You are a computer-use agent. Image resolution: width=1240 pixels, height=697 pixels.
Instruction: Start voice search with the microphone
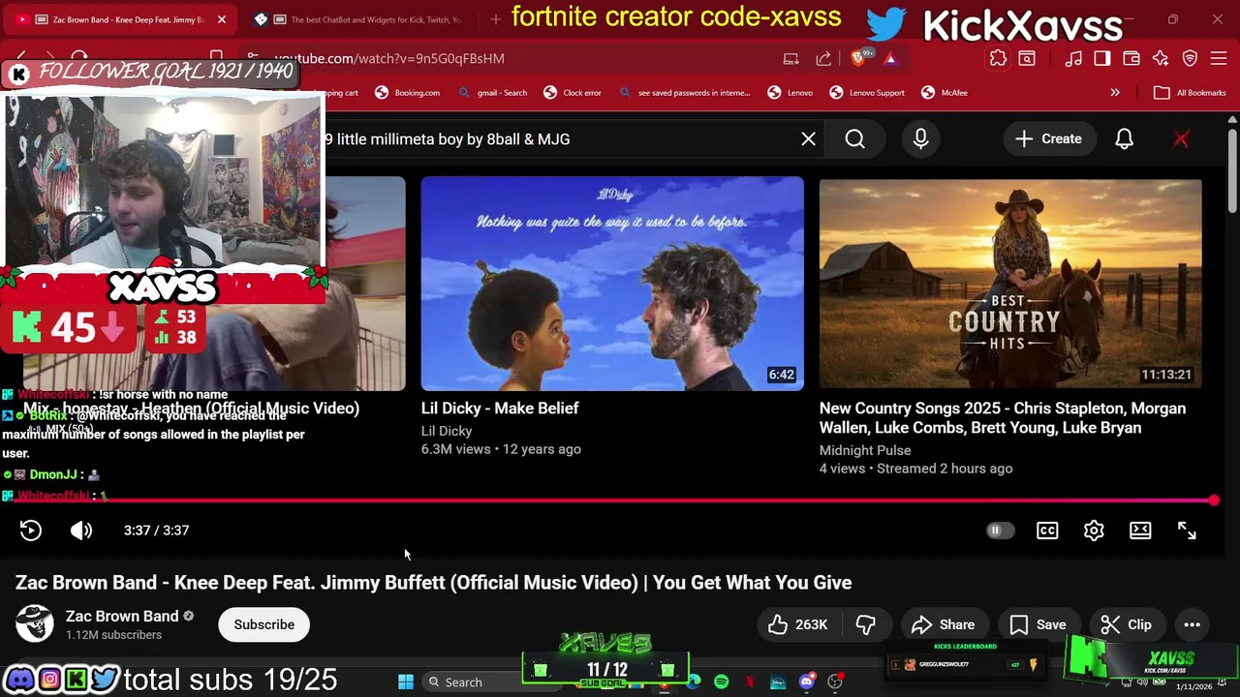(x=920, y=138)
